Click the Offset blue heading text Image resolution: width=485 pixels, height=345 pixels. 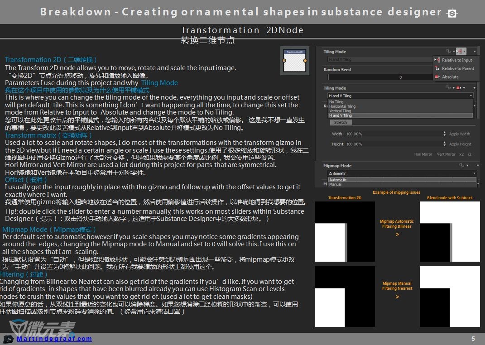tap(26, 180)
